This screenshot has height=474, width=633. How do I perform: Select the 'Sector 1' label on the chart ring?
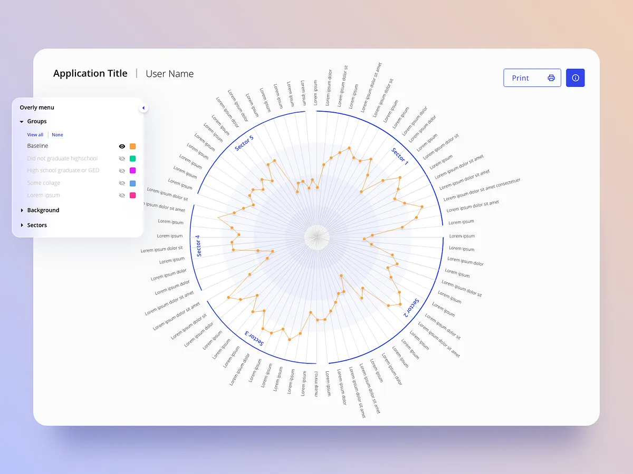pyautogui.click(x=399, y=156)
